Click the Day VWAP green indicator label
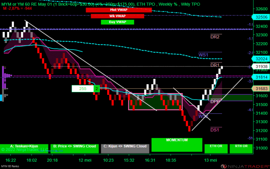The width and height of the screenshot is (270, 169). (118, 22)
